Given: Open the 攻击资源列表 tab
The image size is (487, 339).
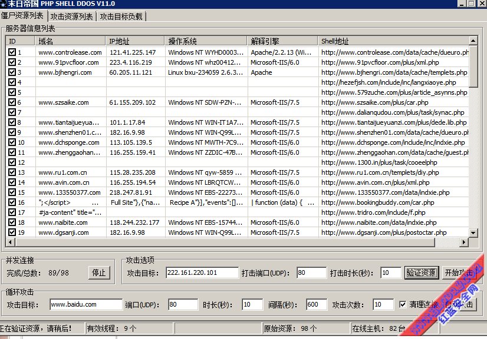Looking at the screenshot, I should [x=72, y=16].
